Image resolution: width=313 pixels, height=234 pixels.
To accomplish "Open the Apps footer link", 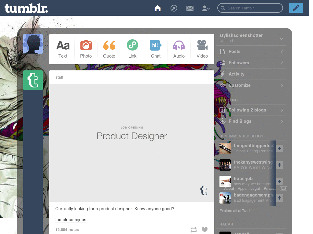I will pos(242,188).
